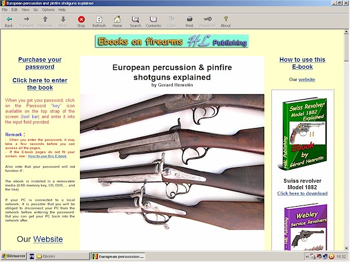This screenshot has height=262, width=350.
Task: Click the Back arrow toolbar icon
Action: [9, 19]
